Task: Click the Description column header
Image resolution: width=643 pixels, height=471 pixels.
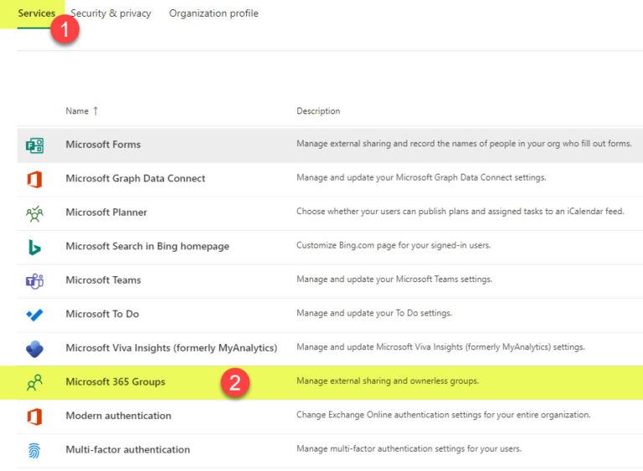Action: pyautogui.click(x=318, y=110)
